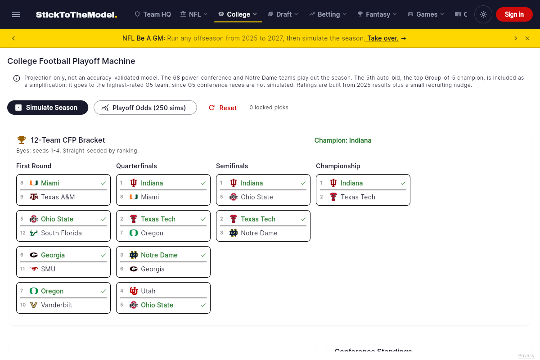Screen dimensions: 540x360
Task: Pick SMU in First Round
Action: pyautogui.click(x=63, y=269)
